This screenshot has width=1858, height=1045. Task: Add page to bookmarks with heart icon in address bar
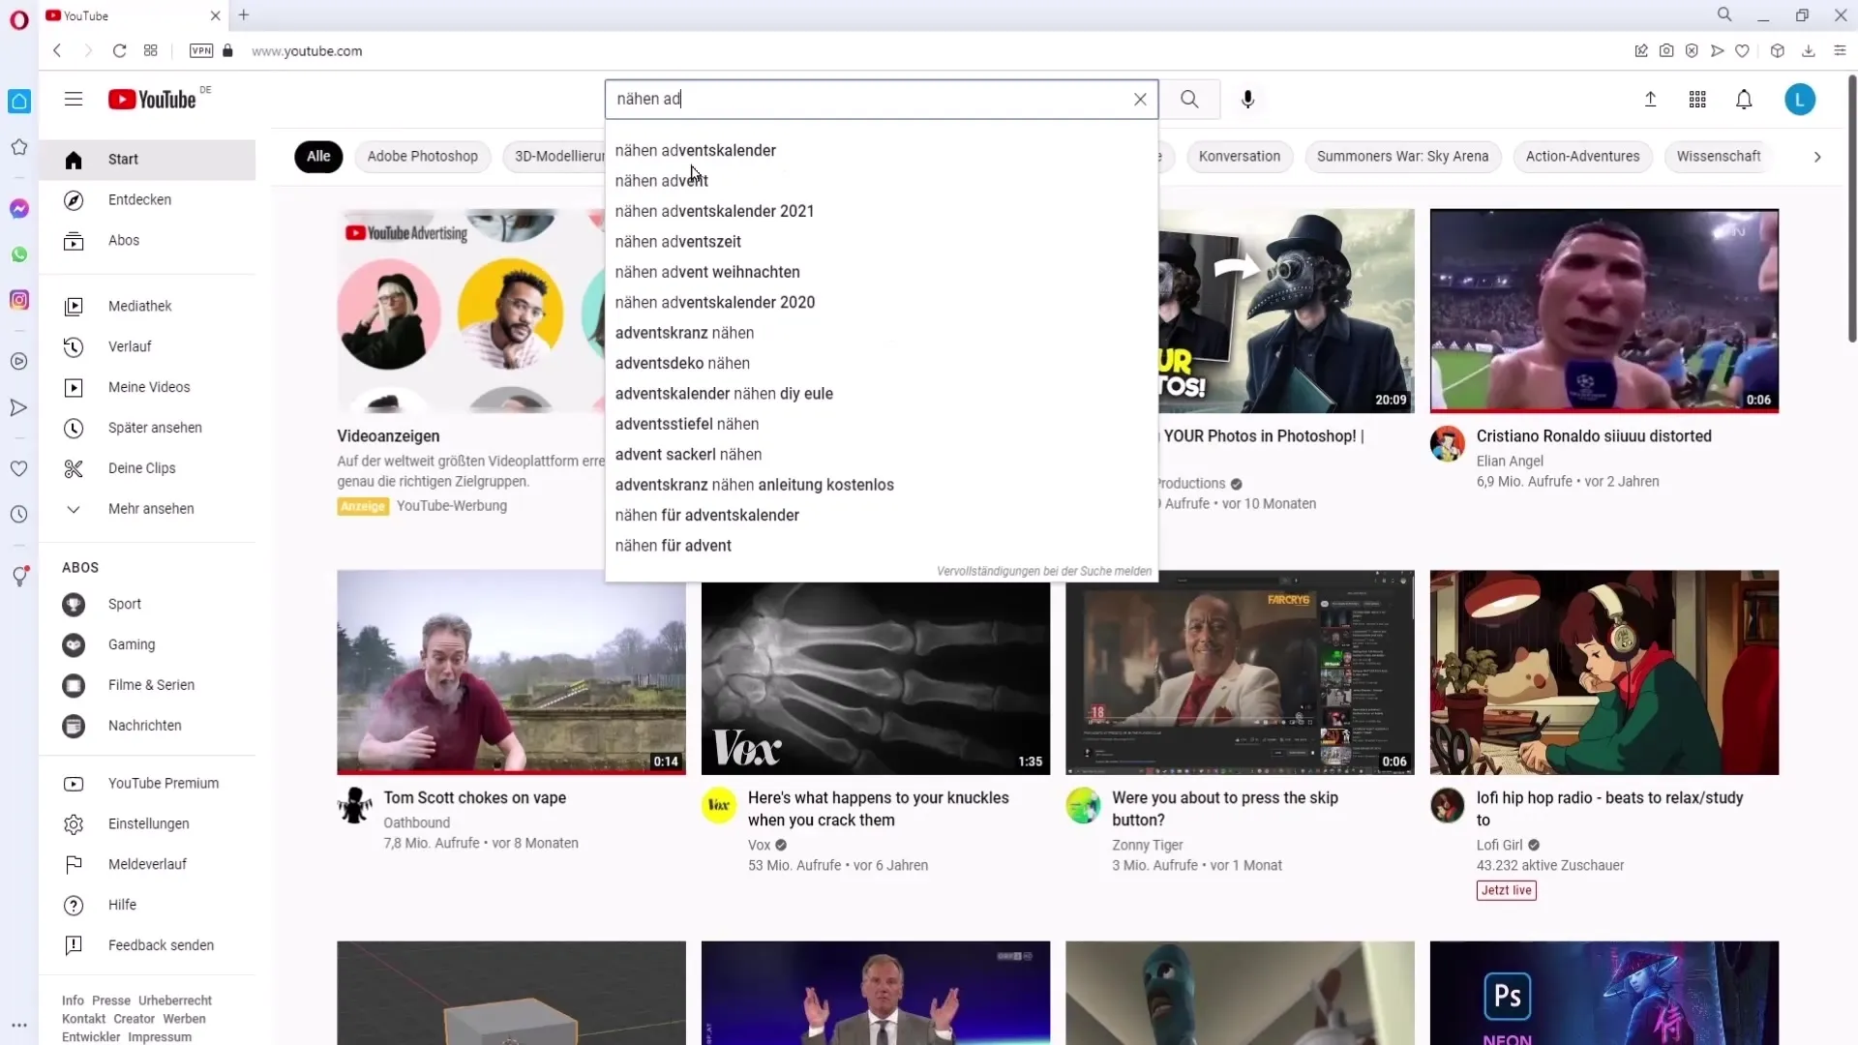click(1742, 50)
